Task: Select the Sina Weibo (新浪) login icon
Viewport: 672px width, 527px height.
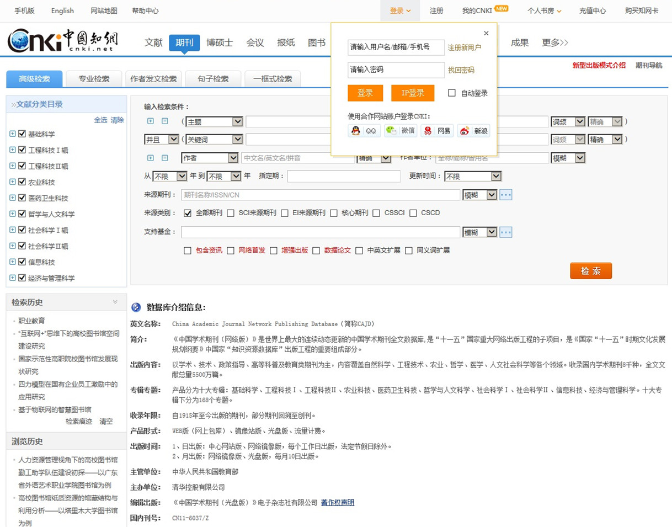Action: (473, 131)
